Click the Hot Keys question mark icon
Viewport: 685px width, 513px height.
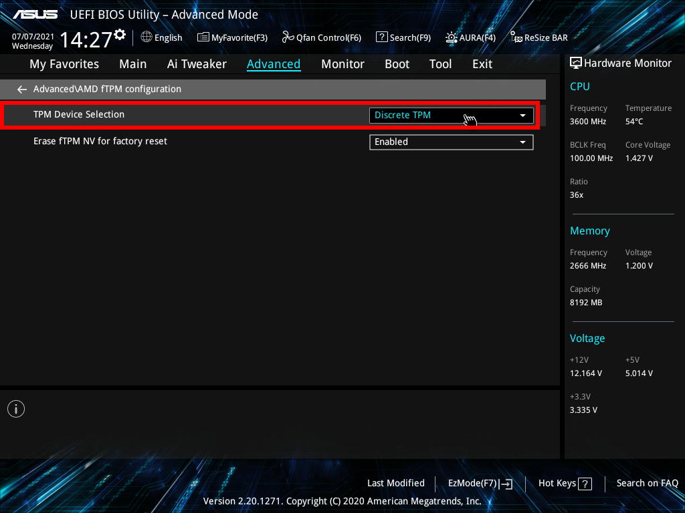[x=585, y=484]
